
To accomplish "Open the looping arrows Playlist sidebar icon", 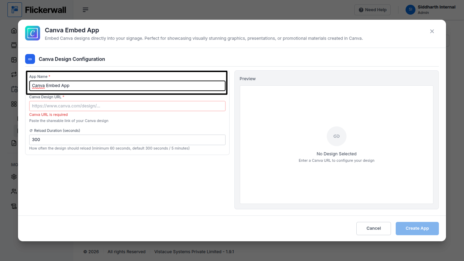I will [14, 74].
